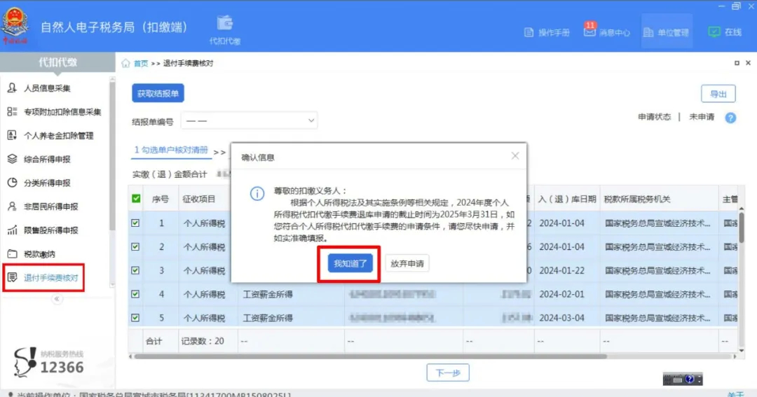757x397 pixels.
Task: Open 单位管理 in the header
Action: 667,32
